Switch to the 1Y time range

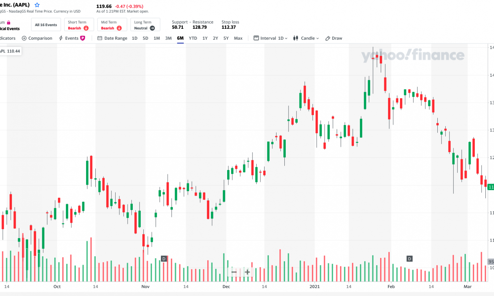pos(205,38)
